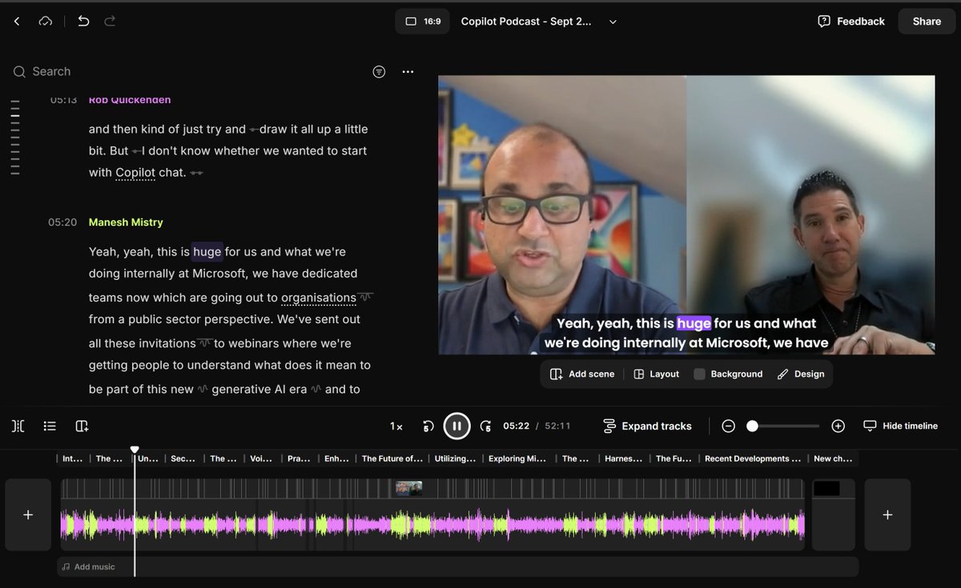Open the Layout options
The image size is (961, 588).
(656, 374)
